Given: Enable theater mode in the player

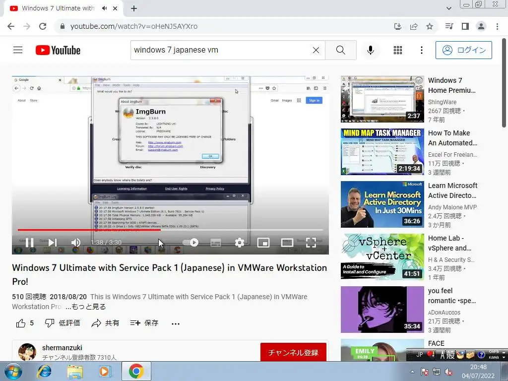Looking at the screenshot, I should coord(287,242).
